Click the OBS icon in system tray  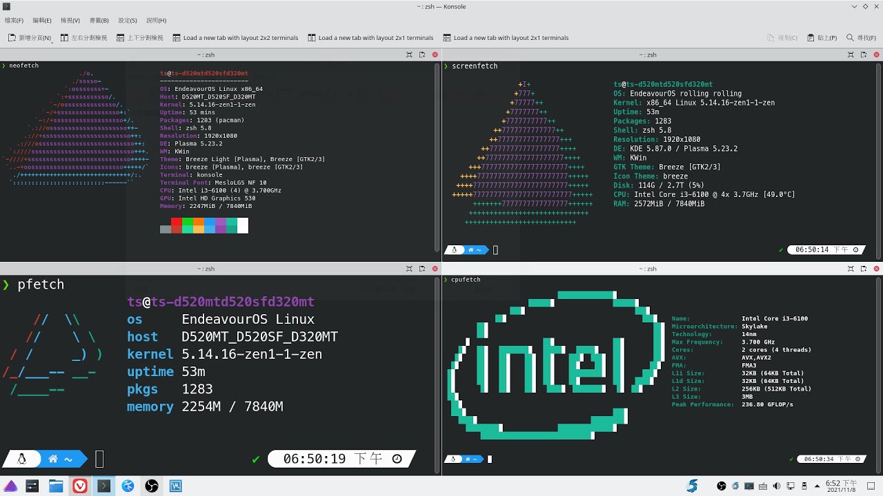[722, 486]
